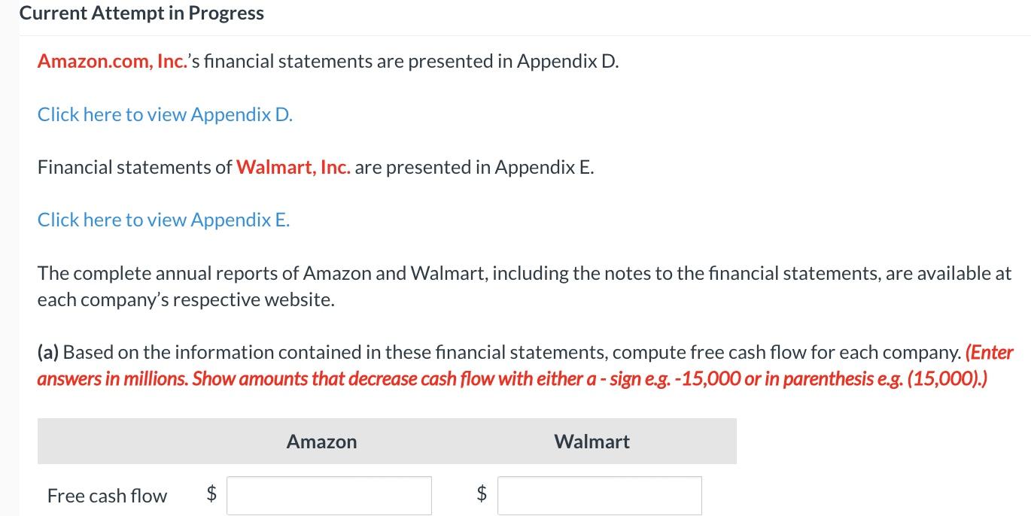Viewport: 1031px width, 516px height.
Task: Click the dollar sign before the Walmart field
Action: coord(482,495)
